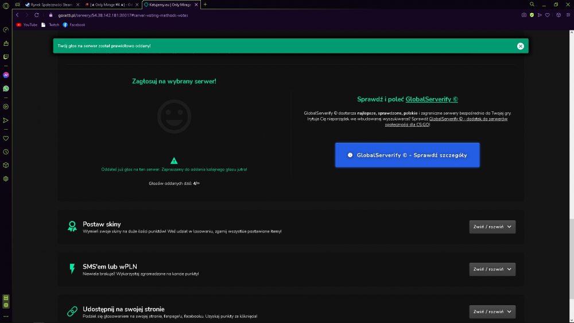Open the tab search magnifier icon
The width and height of the screenshot is (574, 323).
point(532,5)
